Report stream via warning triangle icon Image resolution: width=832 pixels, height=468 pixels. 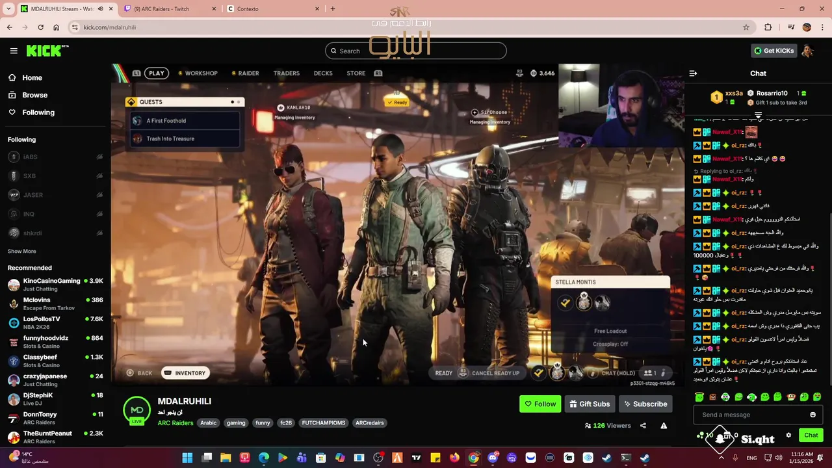[664, 426]
